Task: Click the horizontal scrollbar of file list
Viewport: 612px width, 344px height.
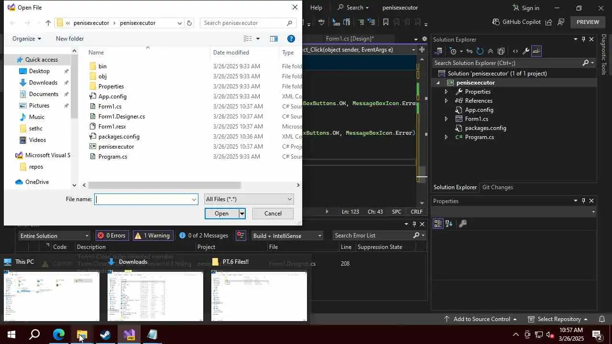Action: (x=164, y=185)
